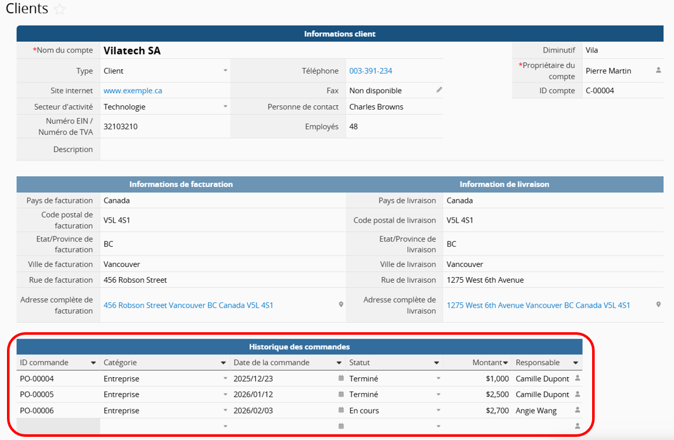Open the calendar icon for date 2026/02/03

click(x=341, y=410)
